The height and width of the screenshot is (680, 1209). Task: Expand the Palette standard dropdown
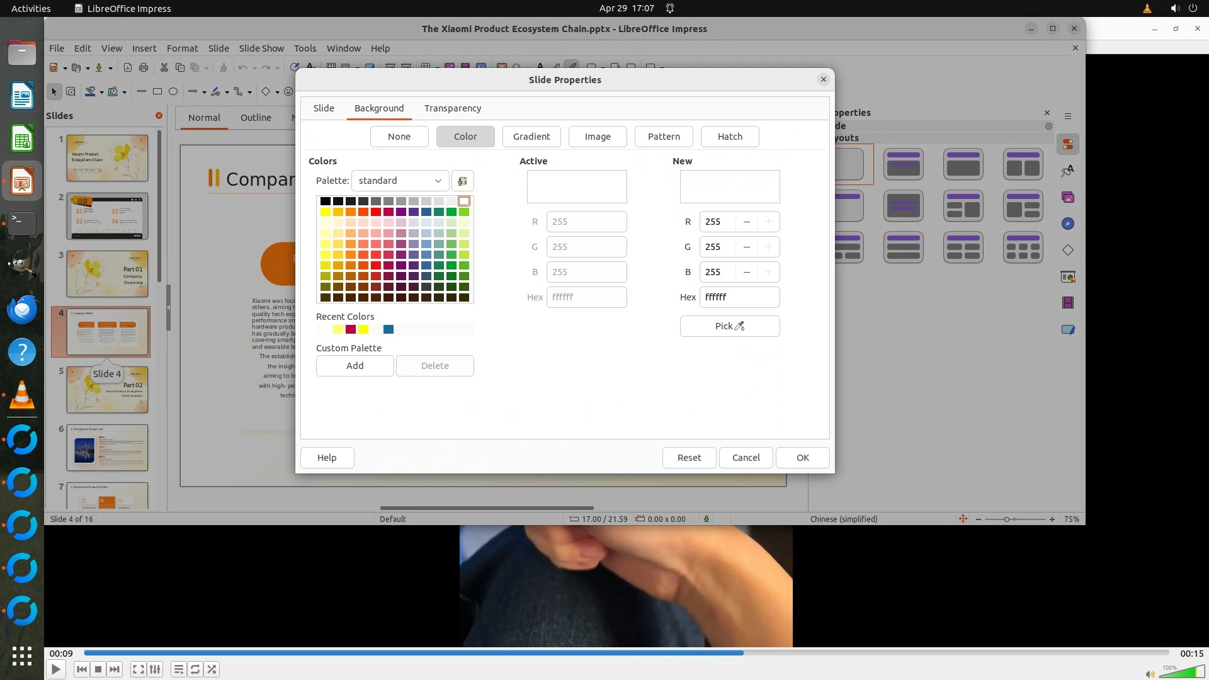click(400, 181)
